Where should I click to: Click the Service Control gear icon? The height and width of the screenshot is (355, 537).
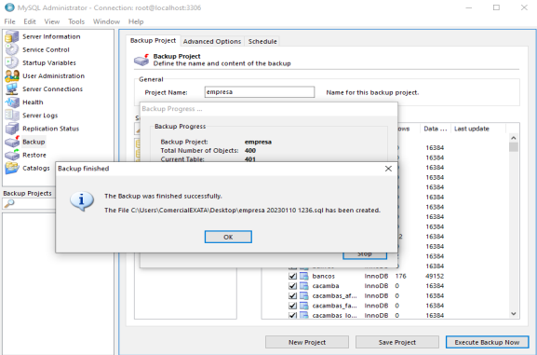point(12,49)
